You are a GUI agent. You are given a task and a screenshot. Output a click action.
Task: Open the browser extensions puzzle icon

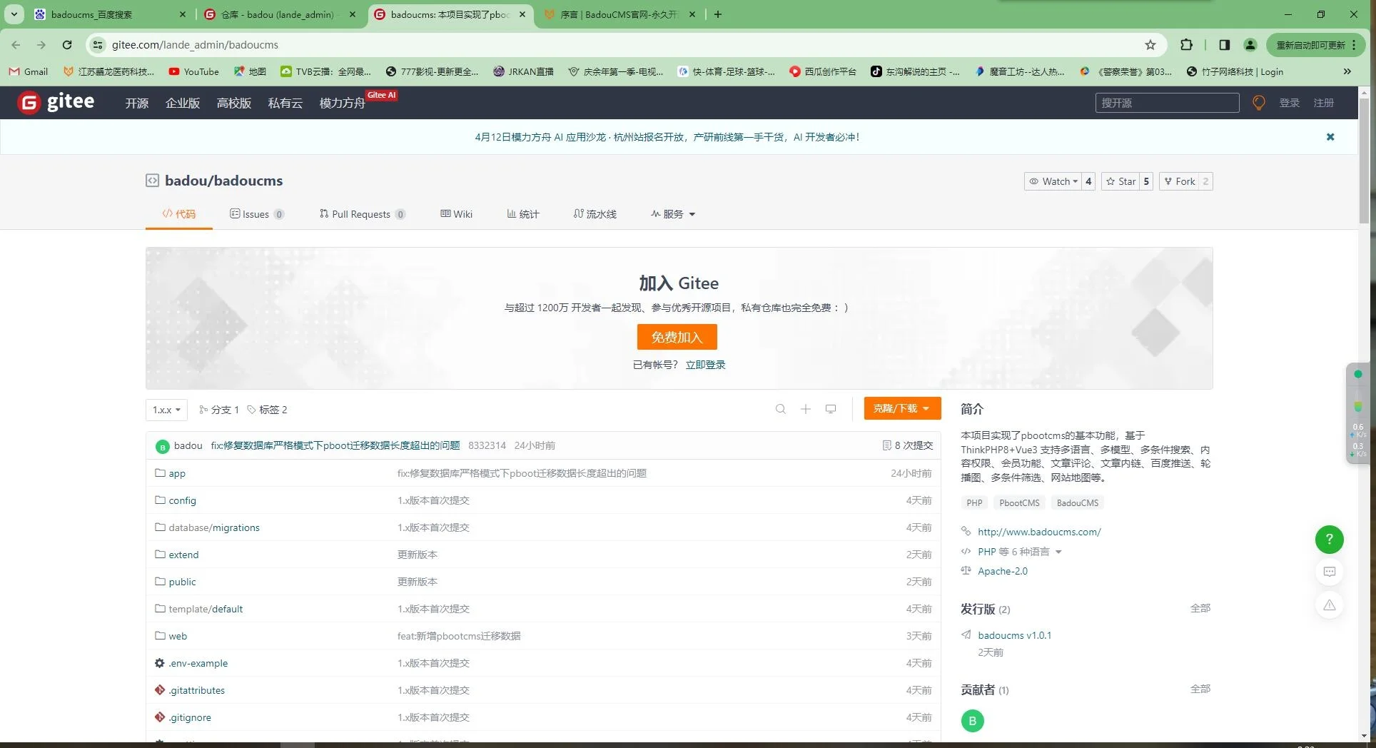point(1187,44)
